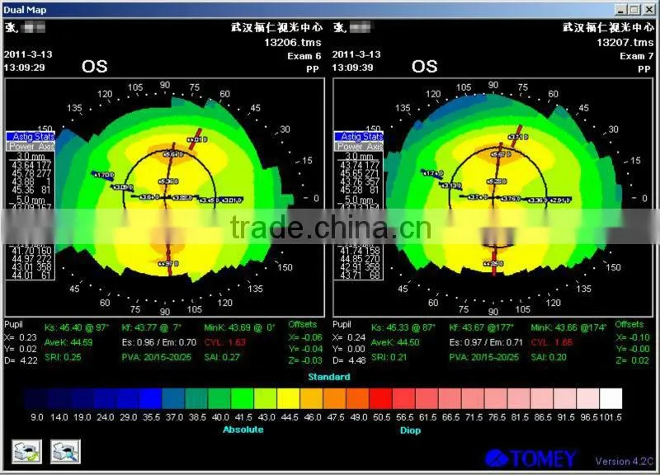The image size is (660, 475).
Task: Click file name 13207.tms
Action: point(625,43)
